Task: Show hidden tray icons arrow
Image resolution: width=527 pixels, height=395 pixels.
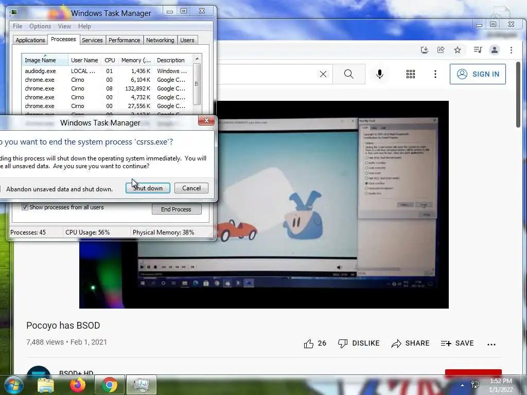Action: point(463,385)
